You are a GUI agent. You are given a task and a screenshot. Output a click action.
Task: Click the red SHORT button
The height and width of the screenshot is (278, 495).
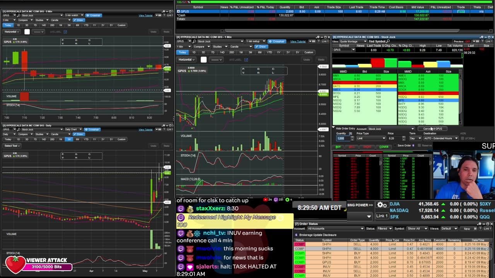coord(367,147)
